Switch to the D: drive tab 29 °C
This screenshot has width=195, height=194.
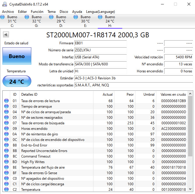coord(61,21)
